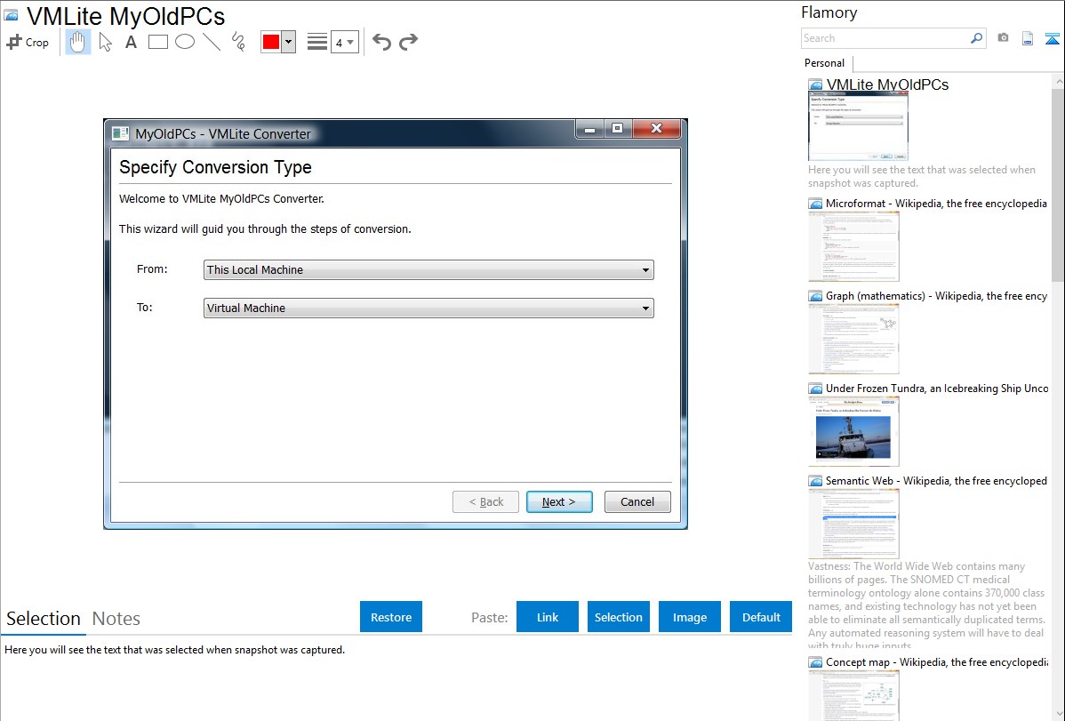This screenshot has width=1065, height=721.
Task: Pick the straight line tool
Action: pyautogui.click(x=212, y=42)
